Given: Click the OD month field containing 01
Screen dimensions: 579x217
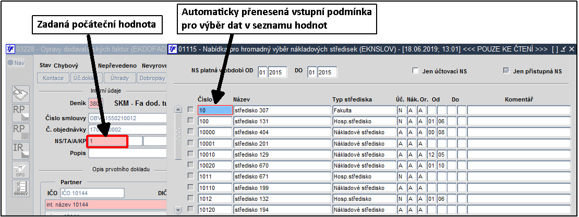Looking at the screenshot, I should pyautogui.click(x=262, y=72).
